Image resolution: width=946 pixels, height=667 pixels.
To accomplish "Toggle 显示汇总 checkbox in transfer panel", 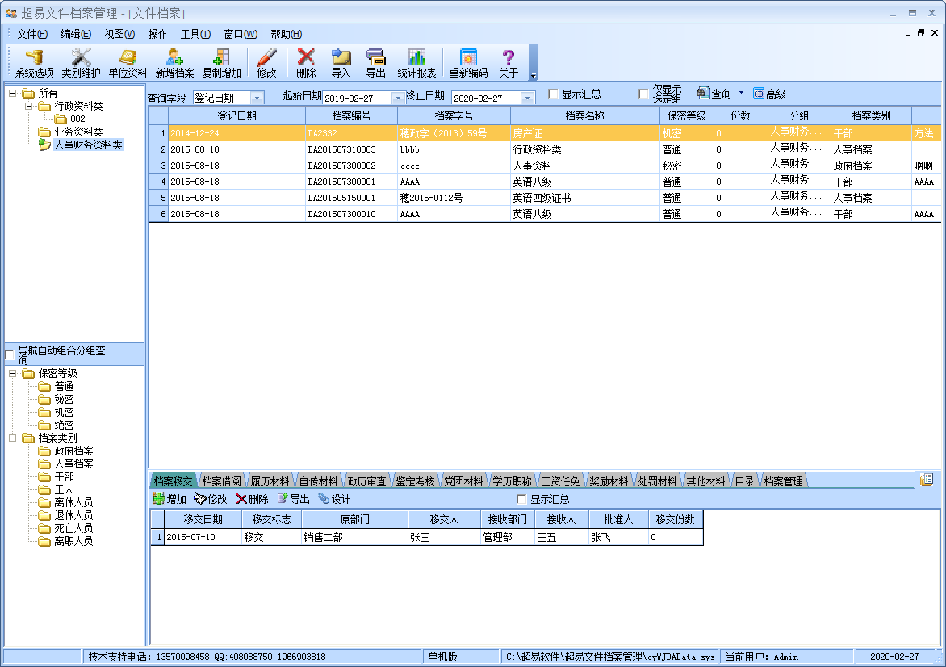I will pyautogui.click(x=522, y=499).
